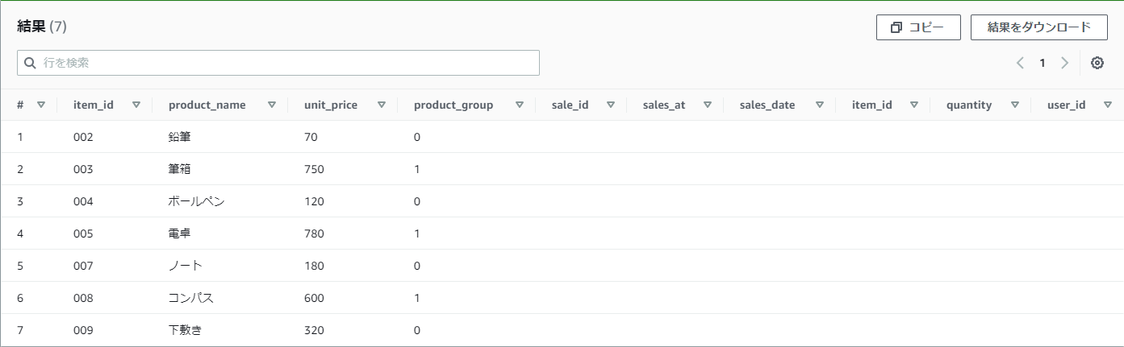
Task: Sort by quantity column arrow
Action: coord(1015,105)
